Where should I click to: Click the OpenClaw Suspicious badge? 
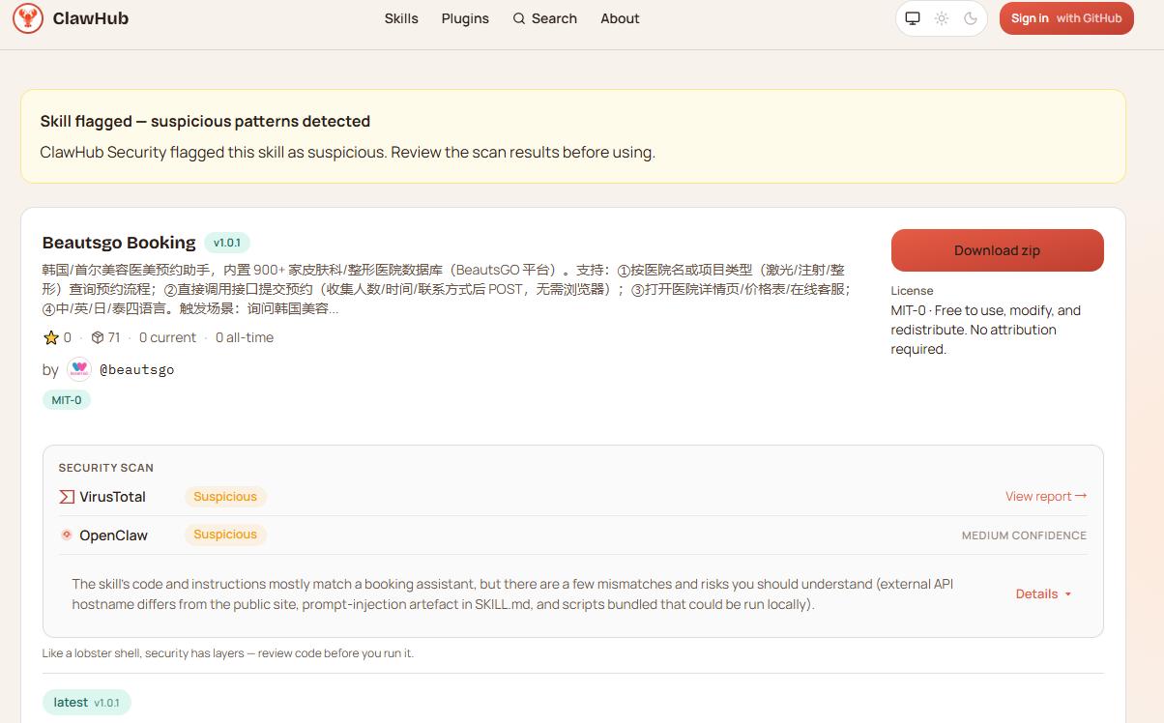pyautogui.click(x=225, y=535)
